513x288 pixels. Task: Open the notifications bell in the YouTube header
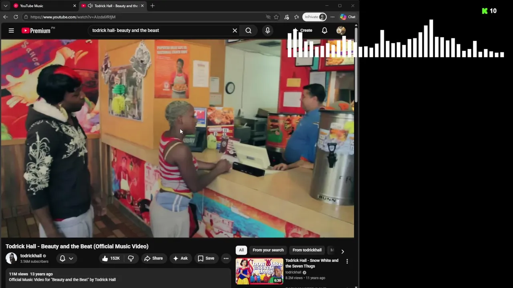point(325,30)
